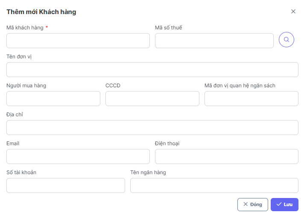Screen dimensions: 304x221
Task: Click the "Thêm mới Khách hàng" dialog title
Action: point(41,12)
